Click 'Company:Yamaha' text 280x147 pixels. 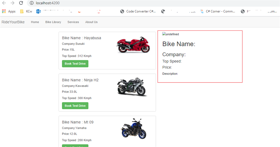pos(74,128)
